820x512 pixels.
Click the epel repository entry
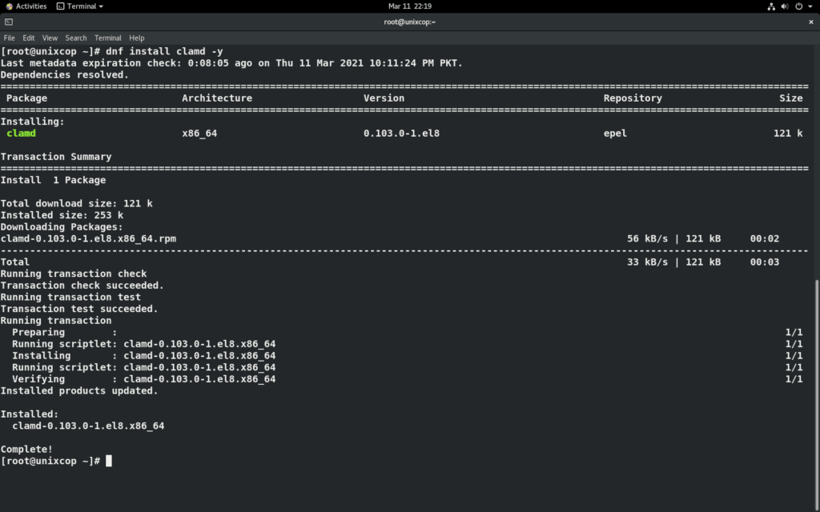[615, 134]
